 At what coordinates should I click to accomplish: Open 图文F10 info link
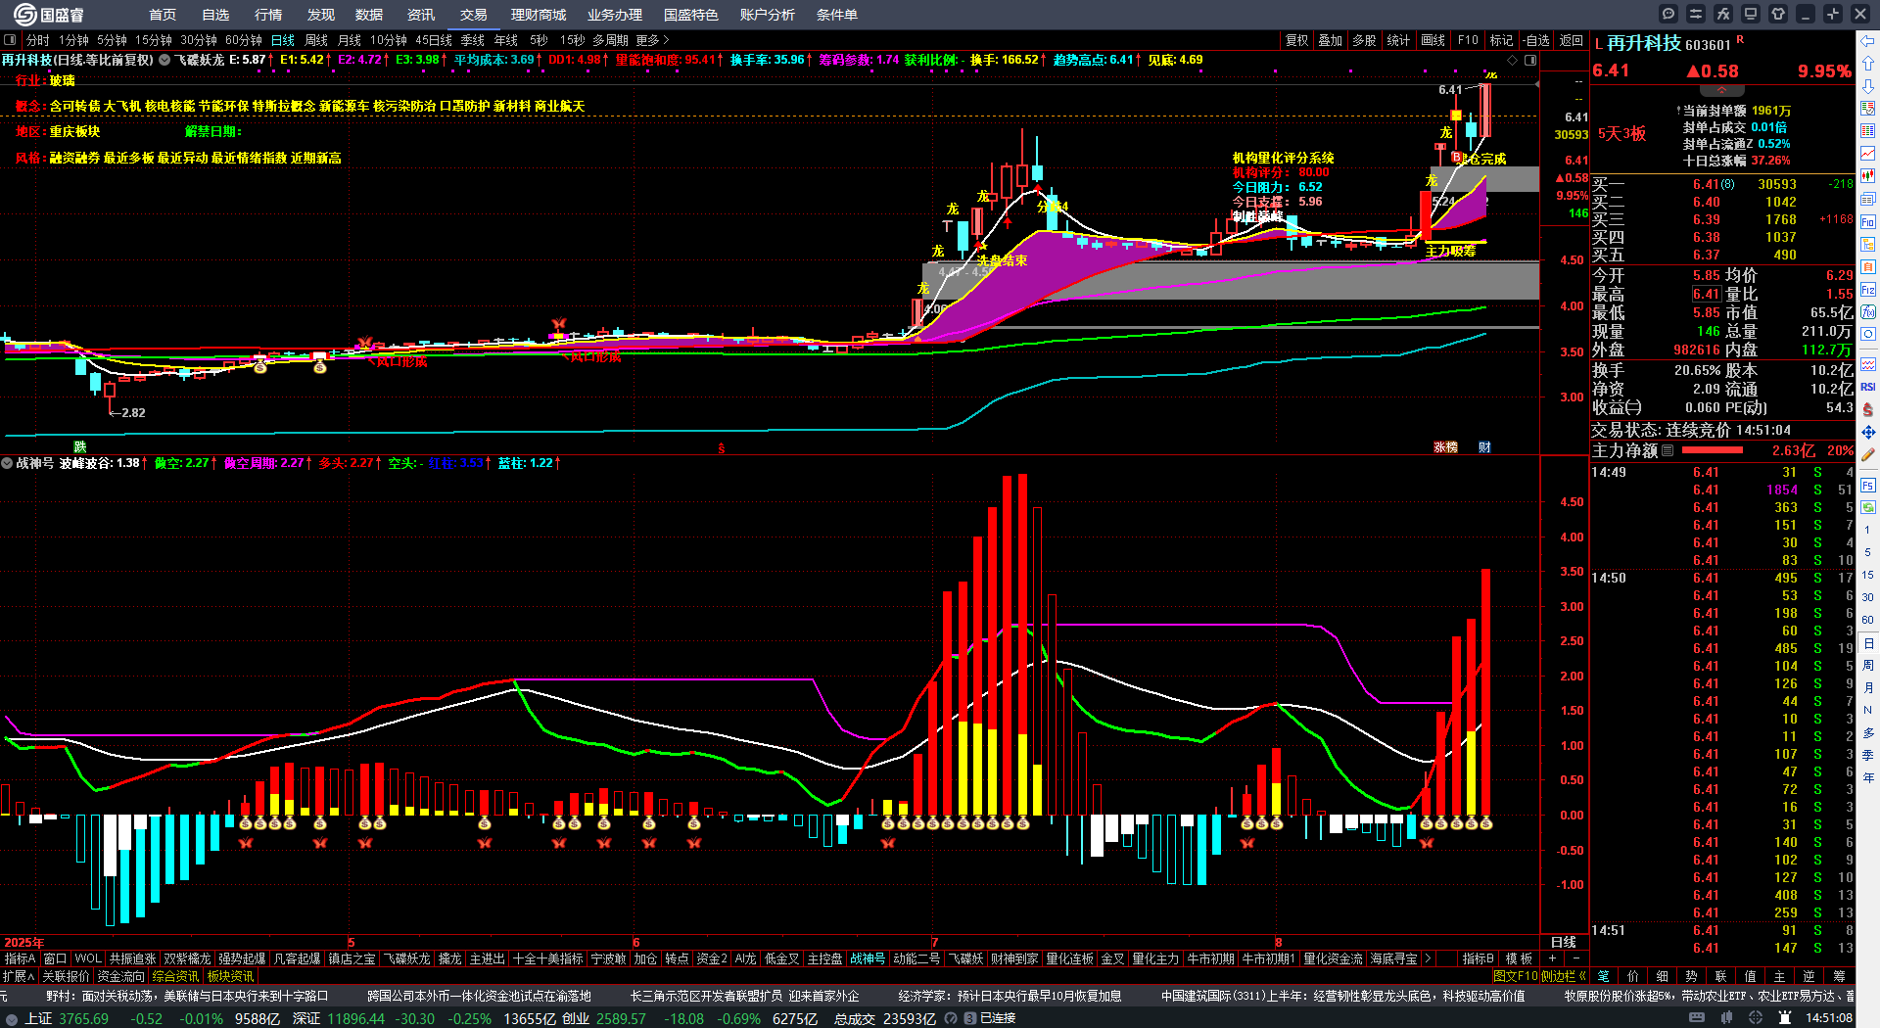point(1515,976)
